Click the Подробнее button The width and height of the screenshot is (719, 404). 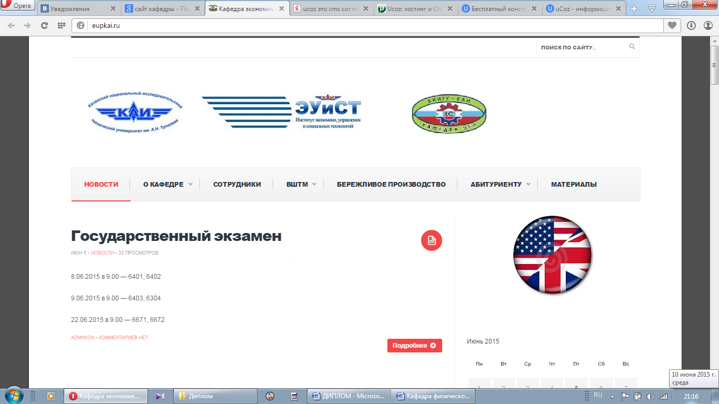[415, 346]
